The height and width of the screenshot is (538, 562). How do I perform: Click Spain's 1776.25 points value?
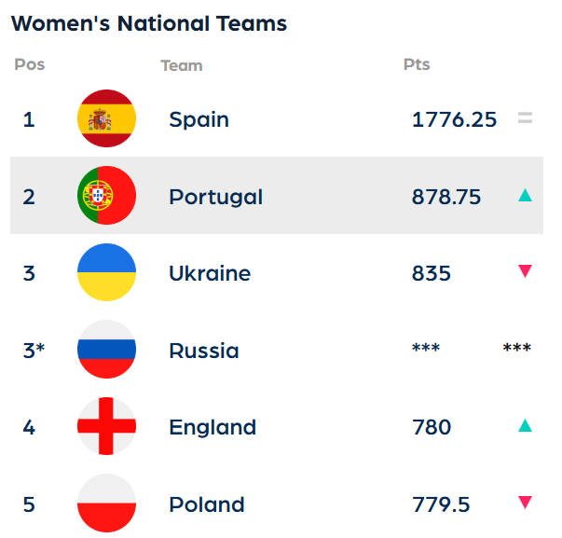pyautogui.click(x=454, y=119)
